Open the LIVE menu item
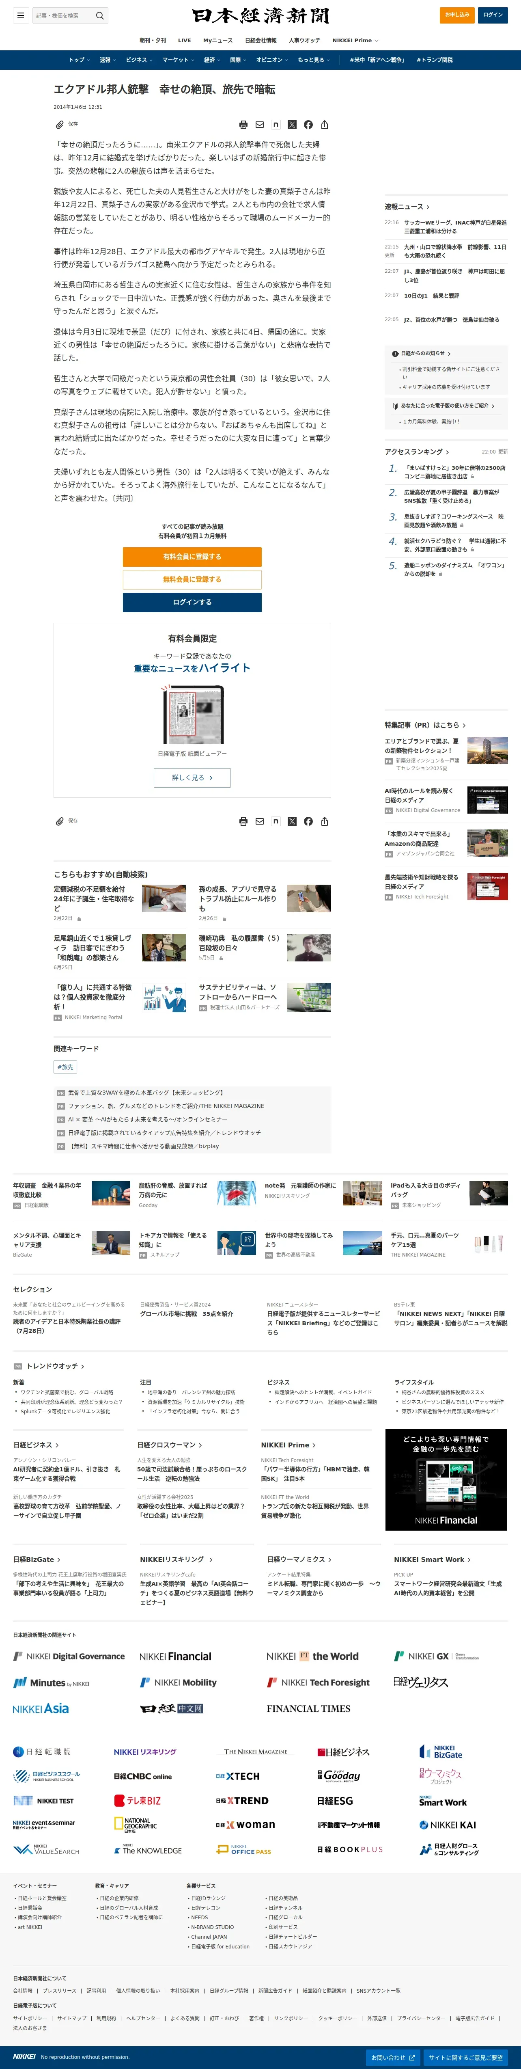 tap(185, 40)
